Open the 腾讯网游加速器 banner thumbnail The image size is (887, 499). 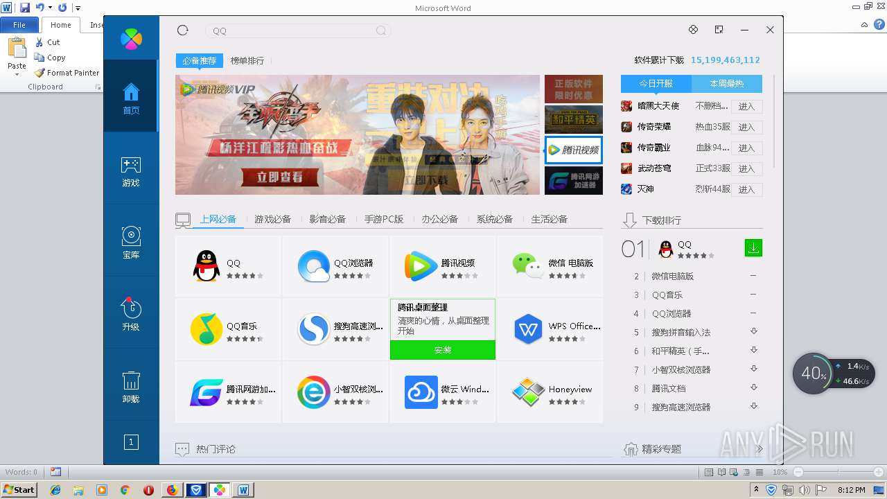click(574, 181)
